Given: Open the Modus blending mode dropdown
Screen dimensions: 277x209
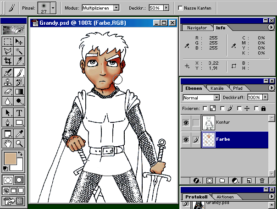Looking at the screenshot, I should 116,8.
